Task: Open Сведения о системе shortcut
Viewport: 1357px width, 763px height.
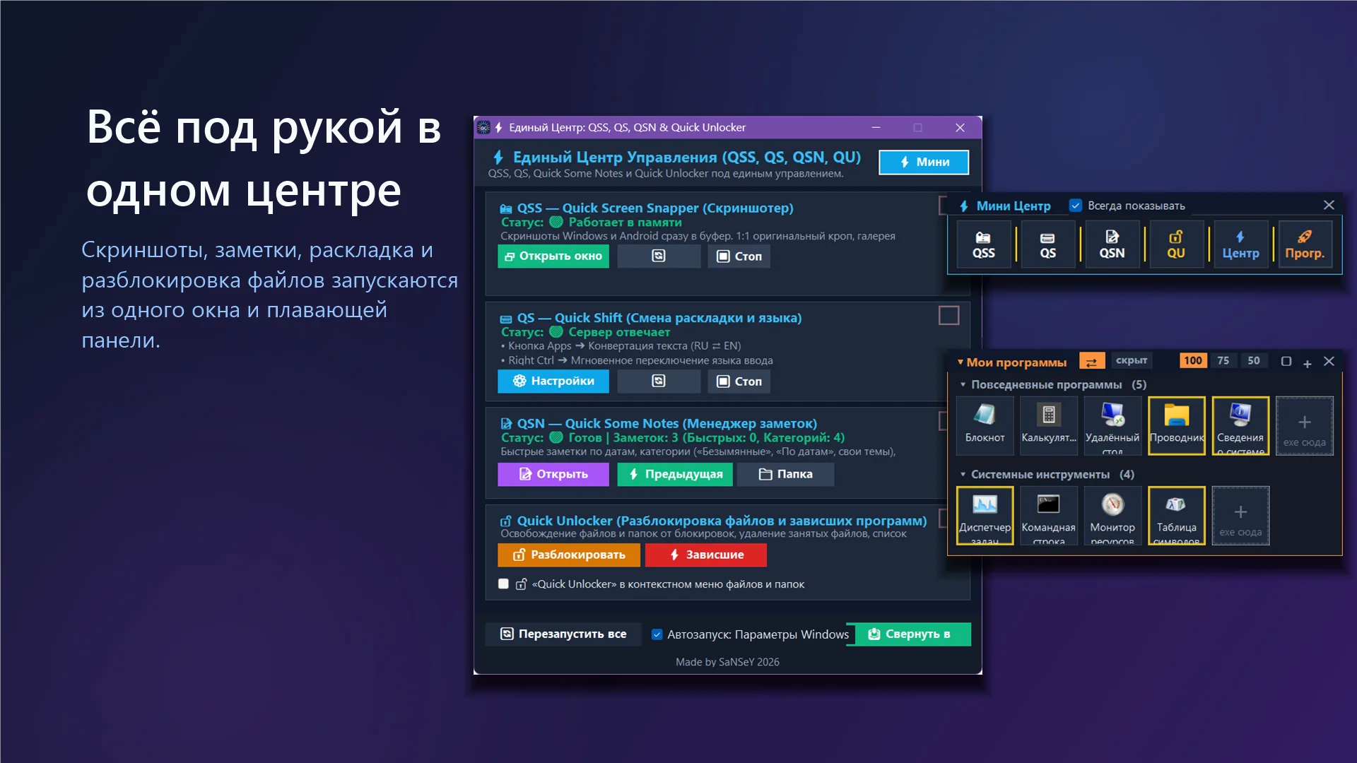Action: point(1240,425)
